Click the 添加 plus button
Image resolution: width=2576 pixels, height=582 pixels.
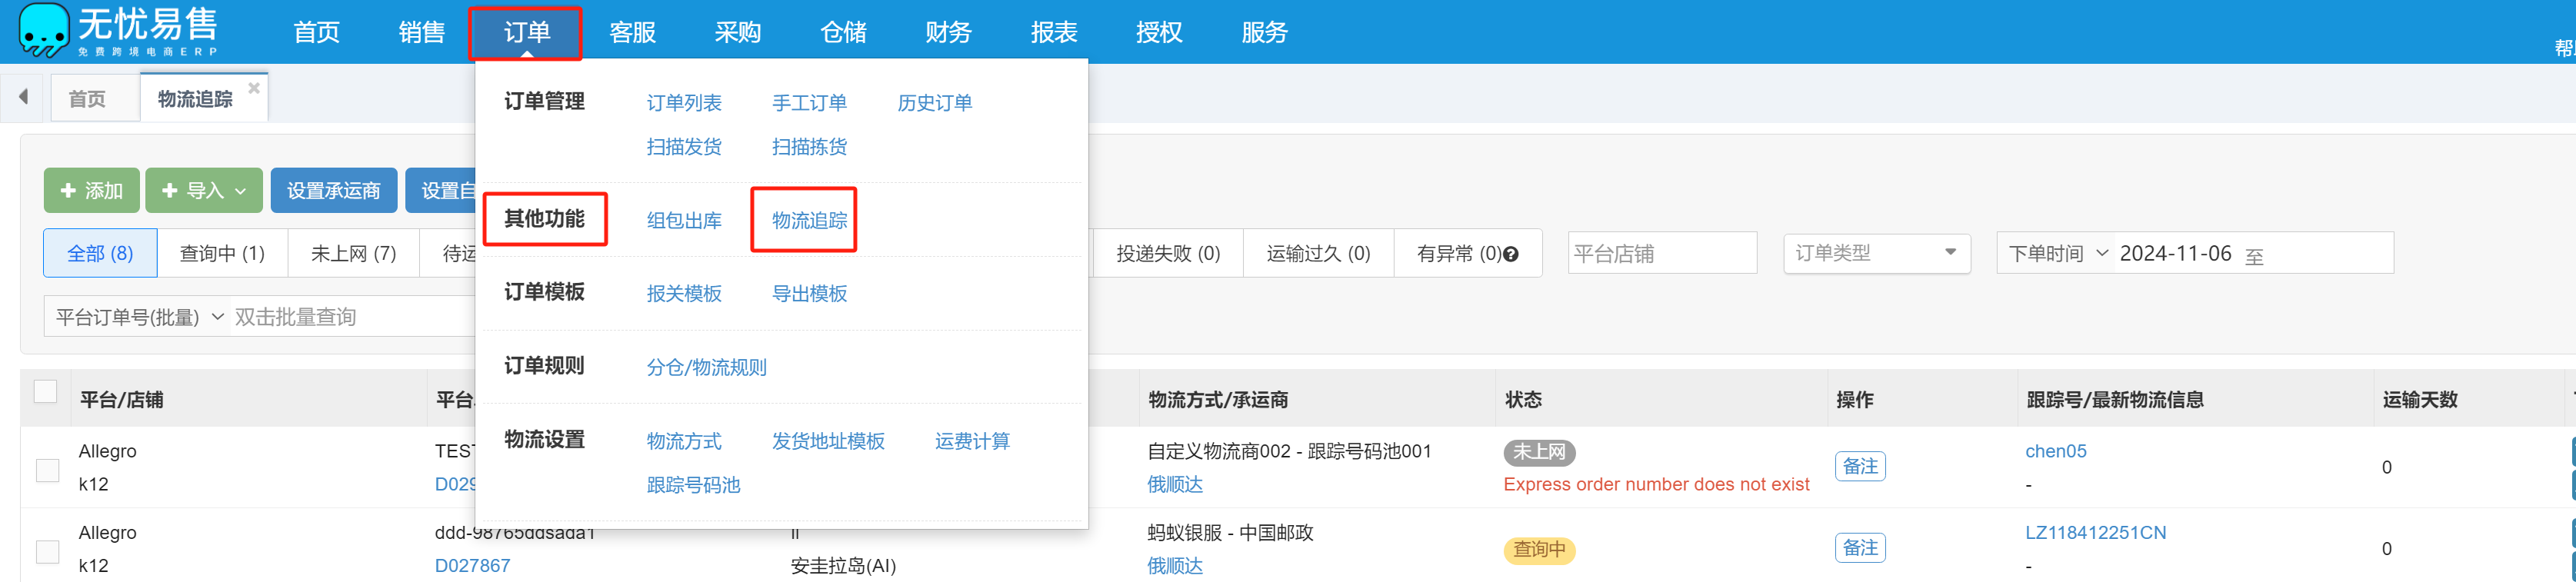[x=92, y=190]
